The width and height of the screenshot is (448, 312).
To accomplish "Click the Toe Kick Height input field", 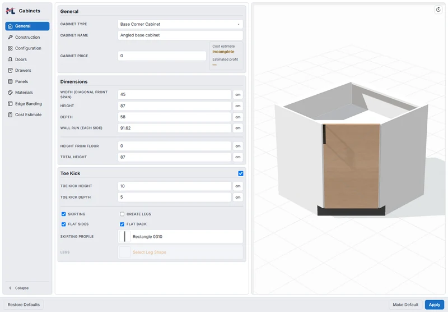I will click(x=174, y=186).
